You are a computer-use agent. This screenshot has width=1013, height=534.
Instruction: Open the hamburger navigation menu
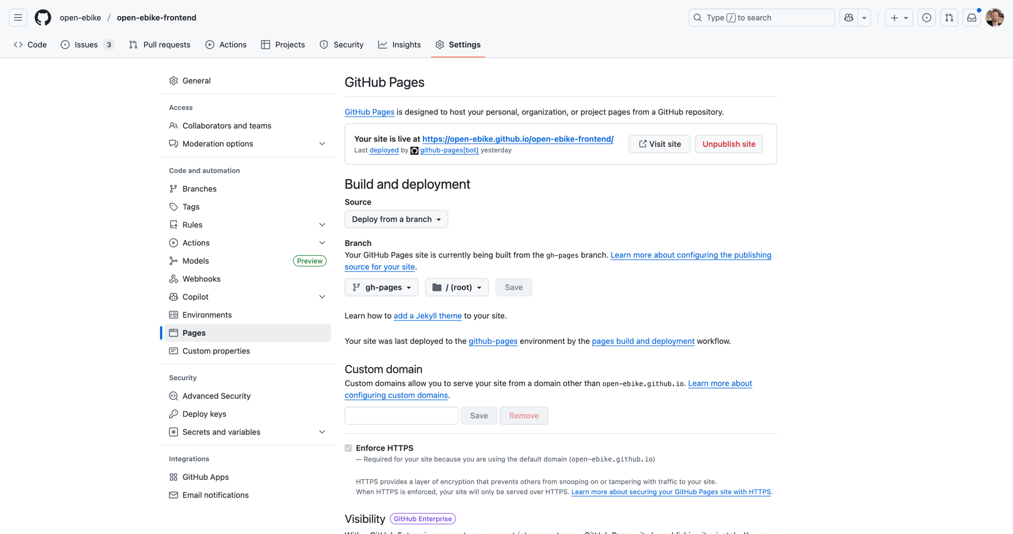pyautogui.click(x=18, y=17)
